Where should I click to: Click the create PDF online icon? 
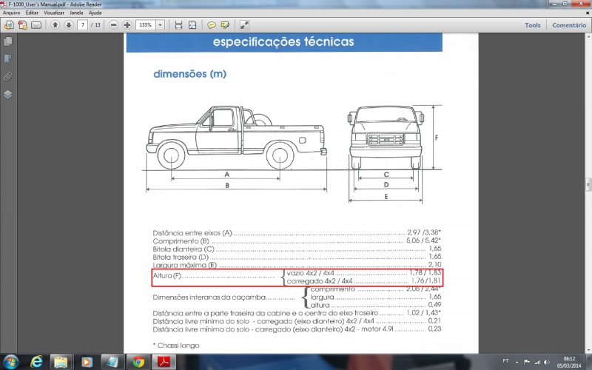point(9,25)
